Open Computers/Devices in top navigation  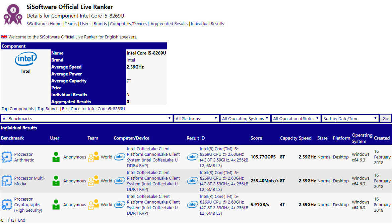[x=129, y=24]
